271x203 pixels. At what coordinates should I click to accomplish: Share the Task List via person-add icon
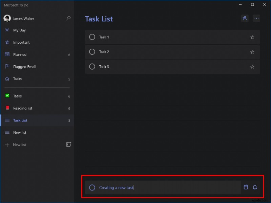(245, 18)
